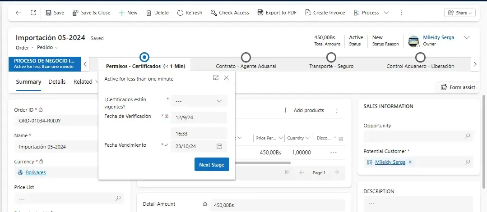This screenshot has height=212, width=487.
Task: Click the back arrow icon
Action: click(18, 13)
